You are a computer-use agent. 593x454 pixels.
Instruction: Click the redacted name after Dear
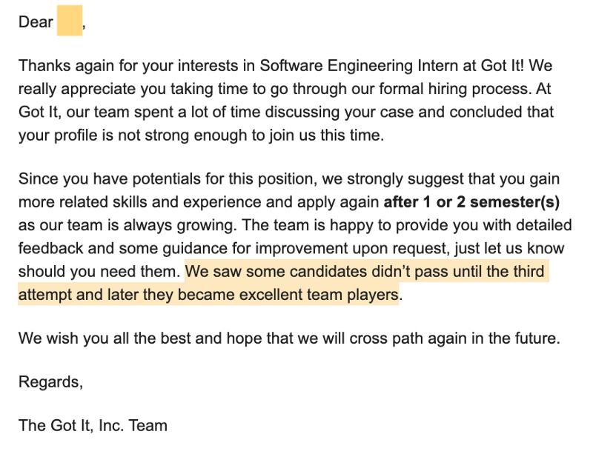(70, 21)
